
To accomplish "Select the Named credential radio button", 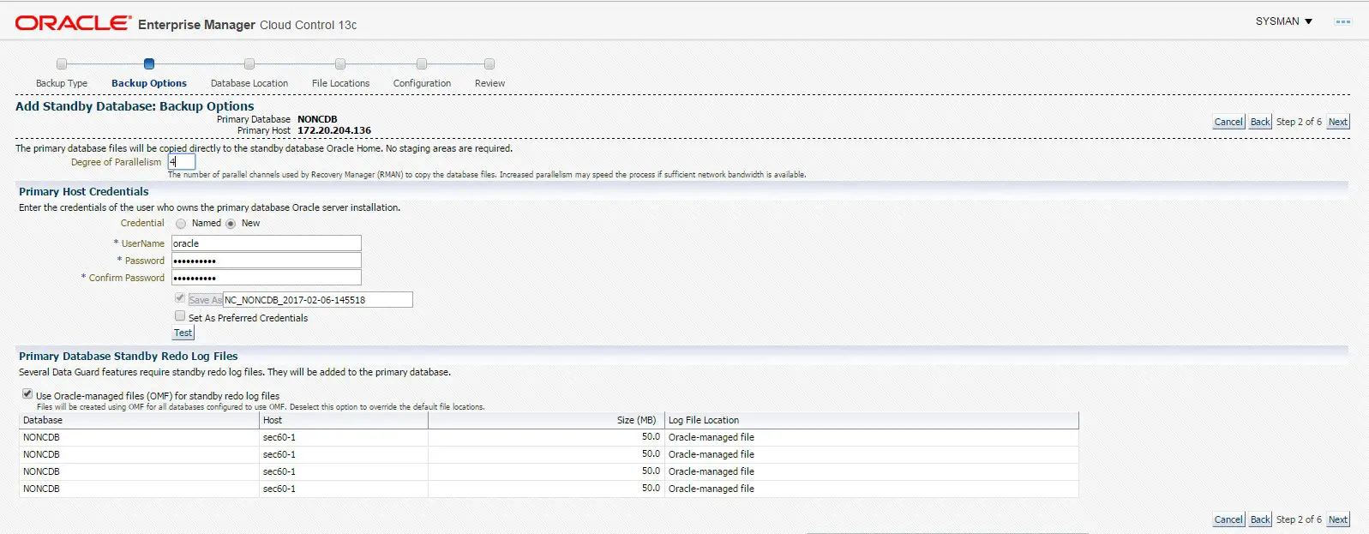I will [x=181, y=224].
